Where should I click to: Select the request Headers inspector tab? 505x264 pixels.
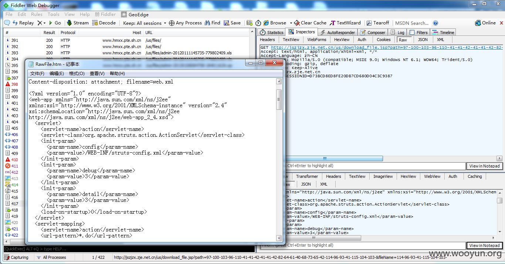(x=267, y=40)
